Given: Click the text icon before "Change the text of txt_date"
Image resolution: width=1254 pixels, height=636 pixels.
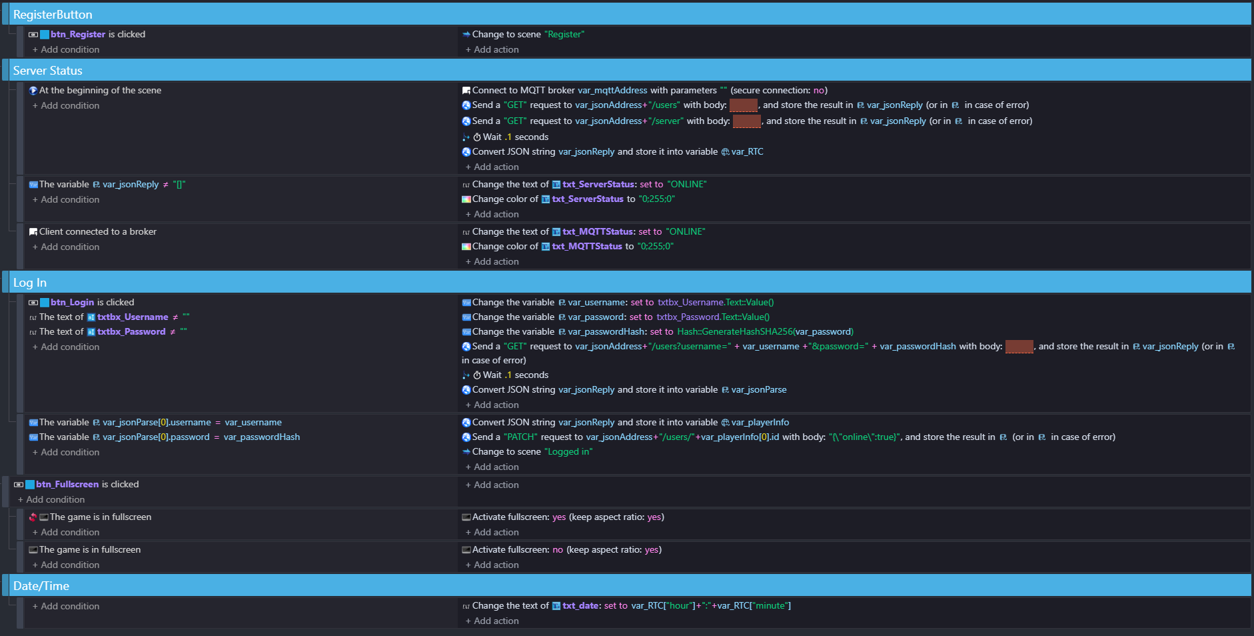Looking at the screenshot, I should click(466, 606).
